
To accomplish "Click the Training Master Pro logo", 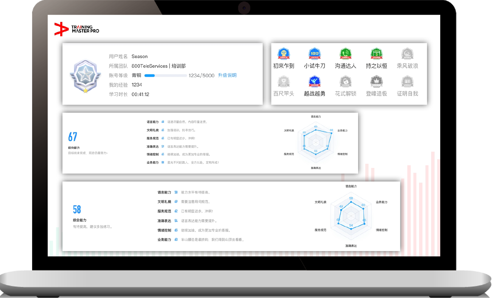I will pos(77,29).
